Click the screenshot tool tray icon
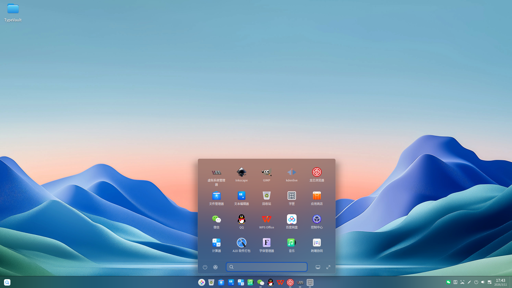 click(x=462, y=282)
